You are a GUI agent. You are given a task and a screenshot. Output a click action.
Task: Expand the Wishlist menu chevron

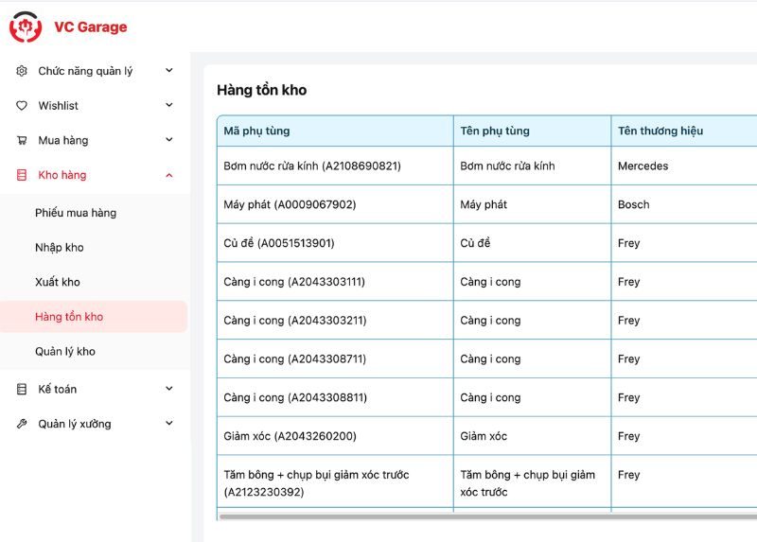[x=169, y=105]
